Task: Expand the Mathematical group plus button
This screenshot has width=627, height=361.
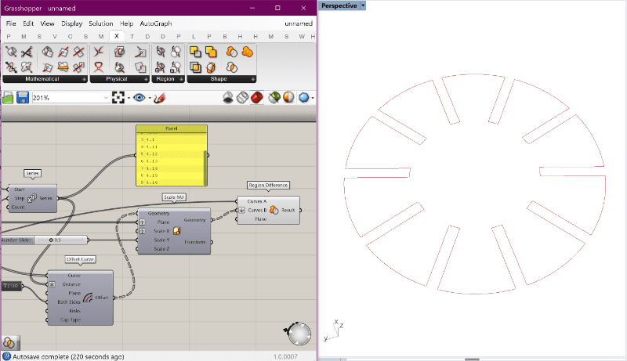Action: (x=84, y=79)
